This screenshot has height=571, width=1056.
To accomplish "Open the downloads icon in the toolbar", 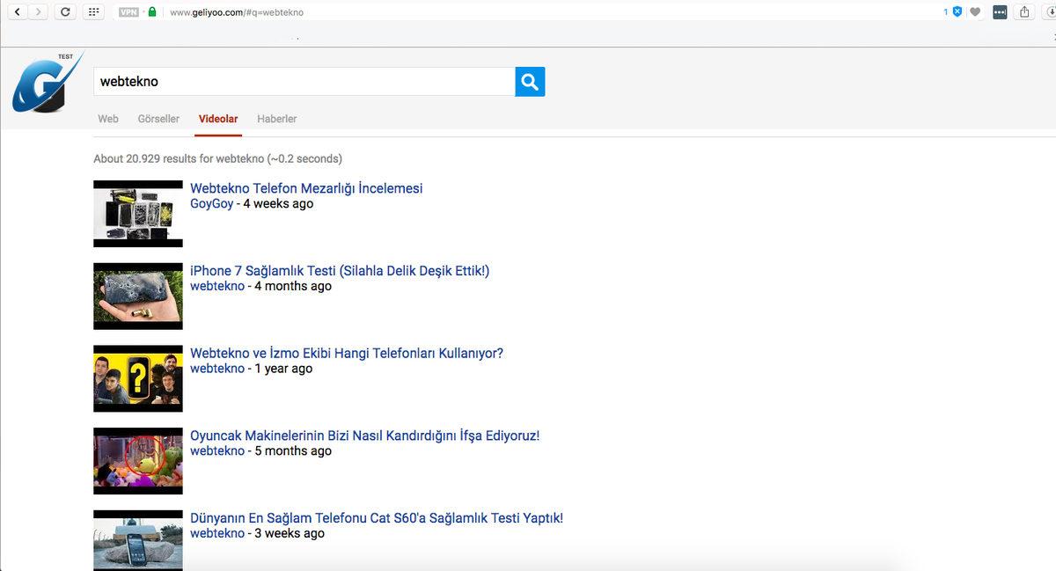I will pos(1050,11).
